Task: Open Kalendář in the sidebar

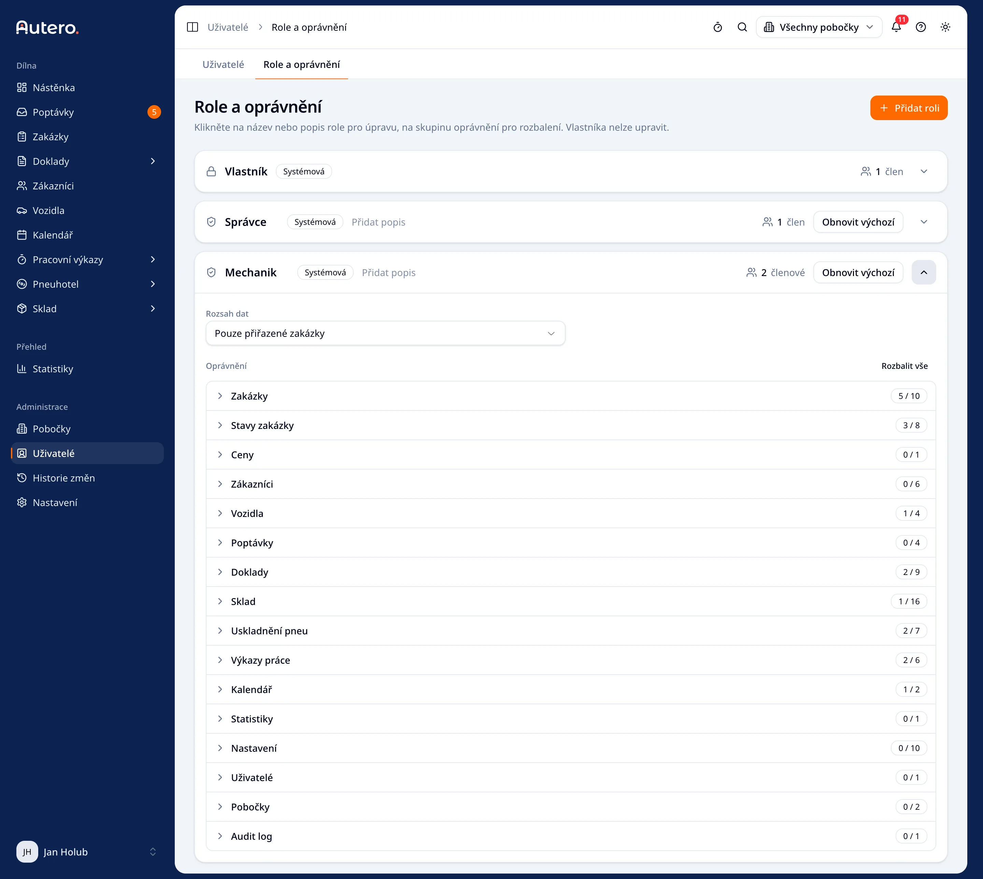Action: click(87, 235)
